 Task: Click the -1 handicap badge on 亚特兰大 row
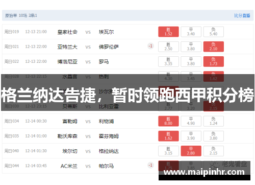point(150,46)
